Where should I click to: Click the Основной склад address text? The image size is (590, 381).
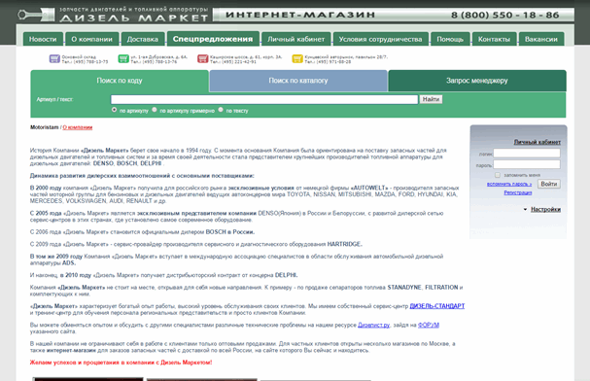click(x=85, y=59)
